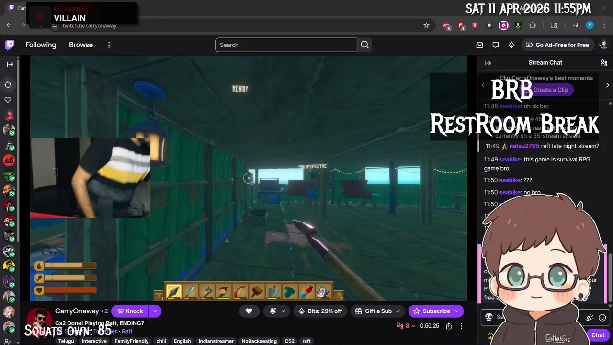
Task: Click the browser address bar URL
Action: (90, 25)
